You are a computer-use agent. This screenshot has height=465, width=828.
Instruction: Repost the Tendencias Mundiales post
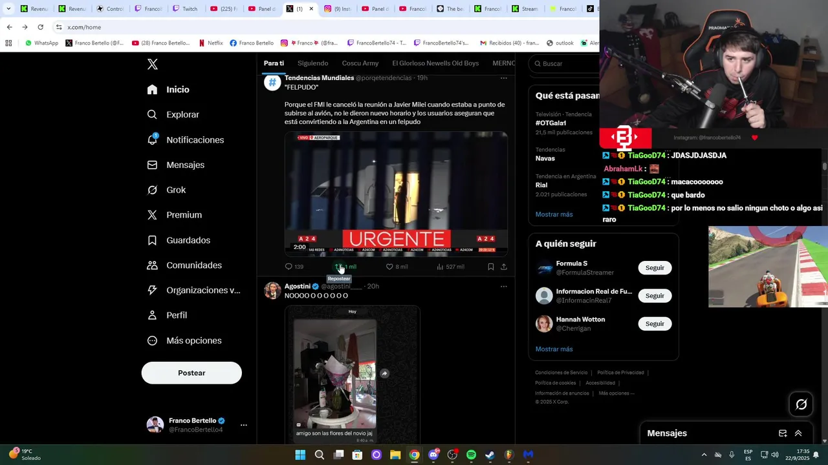[x=345, y=267]
